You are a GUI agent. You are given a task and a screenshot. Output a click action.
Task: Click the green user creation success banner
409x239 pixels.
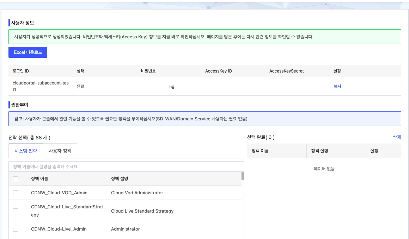tap(204, 36)
